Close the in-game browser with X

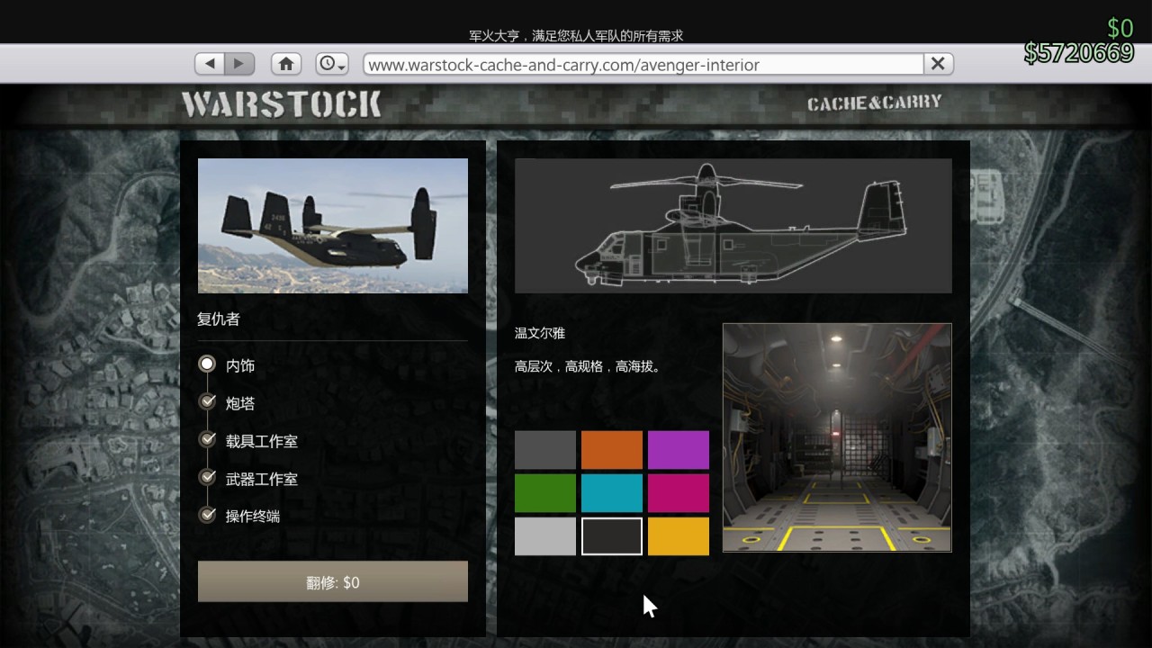point(938,64)
